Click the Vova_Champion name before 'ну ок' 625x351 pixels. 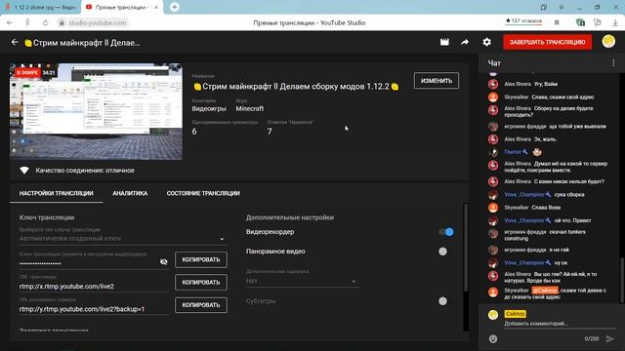pyautogui.click(x=523, y=262)
